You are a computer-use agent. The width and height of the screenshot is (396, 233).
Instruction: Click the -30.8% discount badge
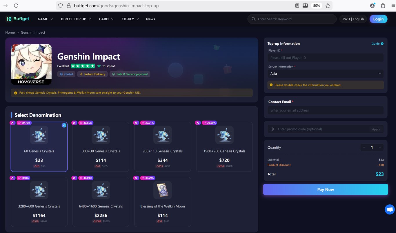point(23,178)
